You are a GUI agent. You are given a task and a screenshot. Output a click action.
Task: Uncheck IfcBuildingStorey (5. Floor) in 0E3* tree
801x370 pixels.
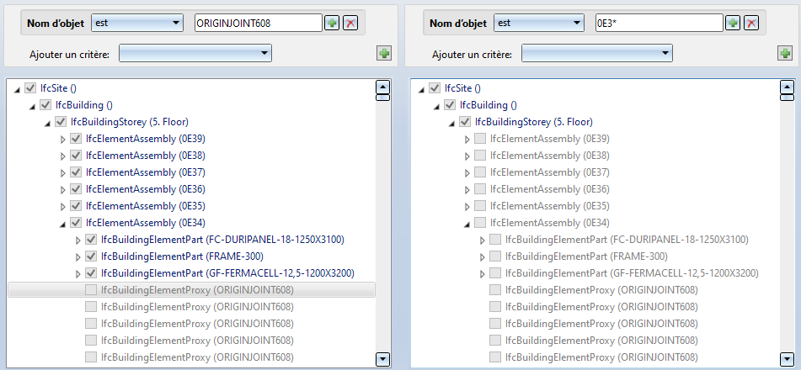point(465,122)
